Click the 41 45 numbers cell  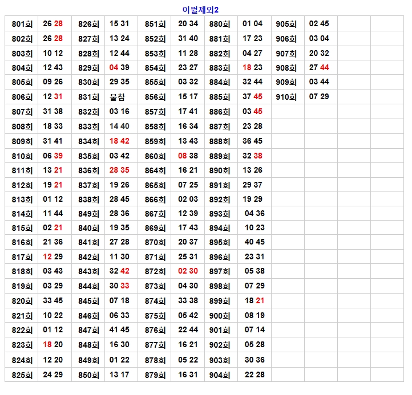tap(120, 330)
